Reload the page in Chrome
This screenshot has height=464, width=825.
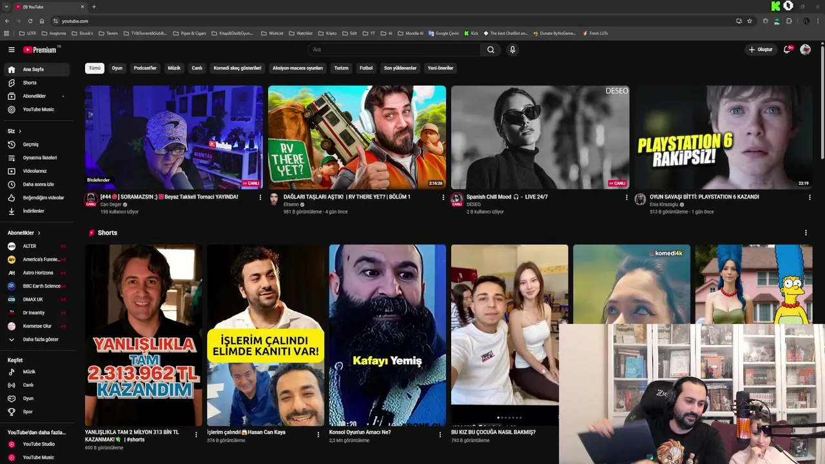(x=30, y=21)
